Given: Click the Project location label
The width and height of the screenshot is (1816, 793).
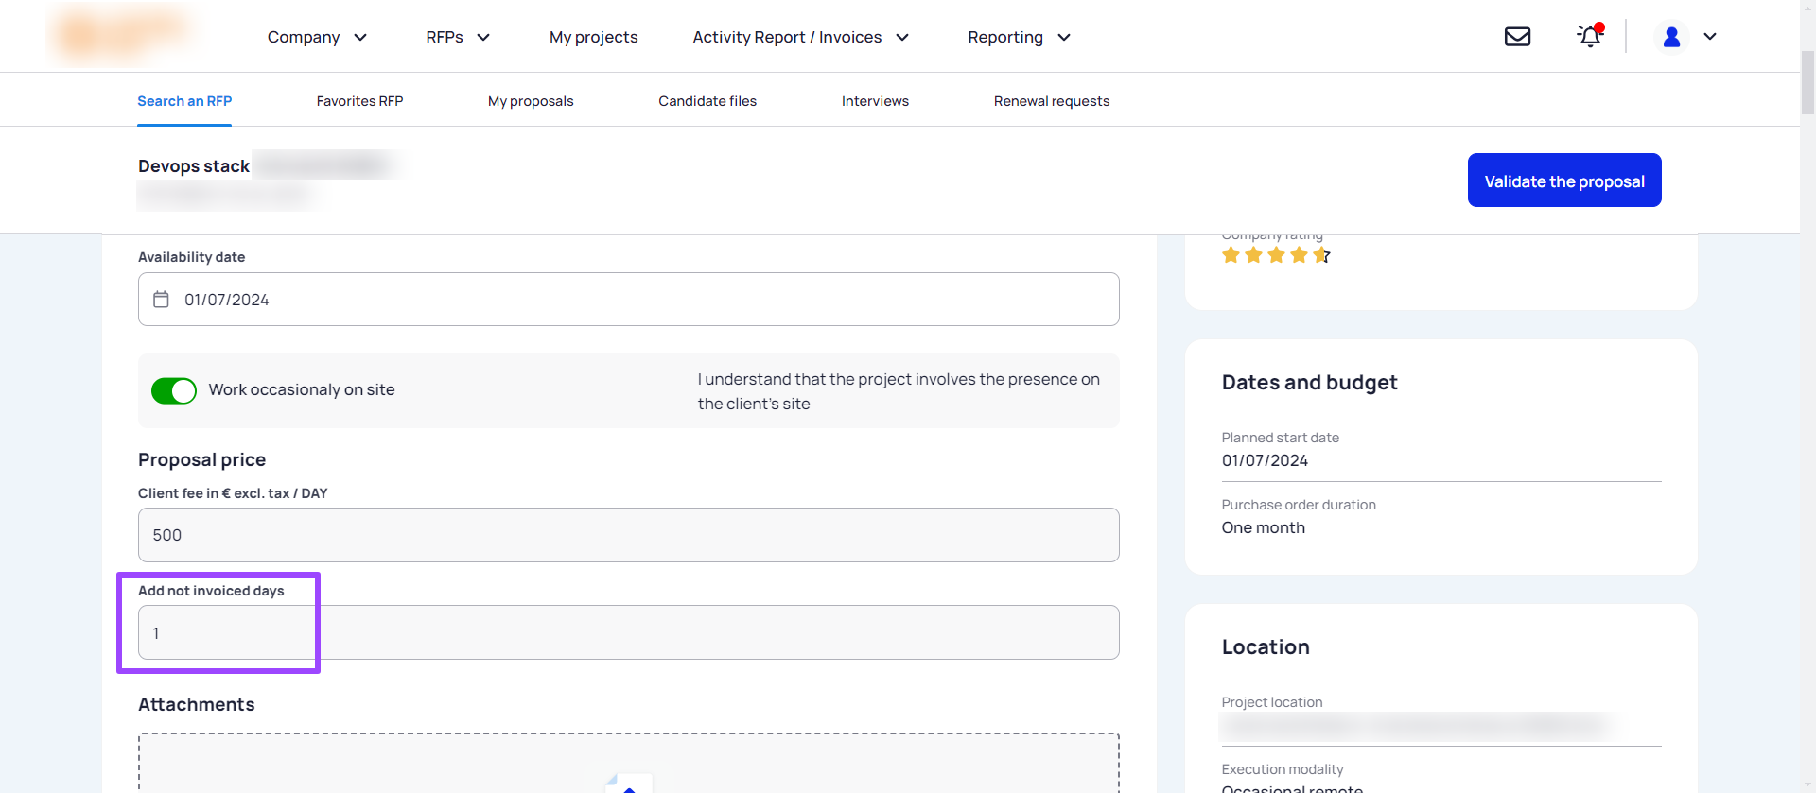Looking at the screenshot, I should [1271, 702].
